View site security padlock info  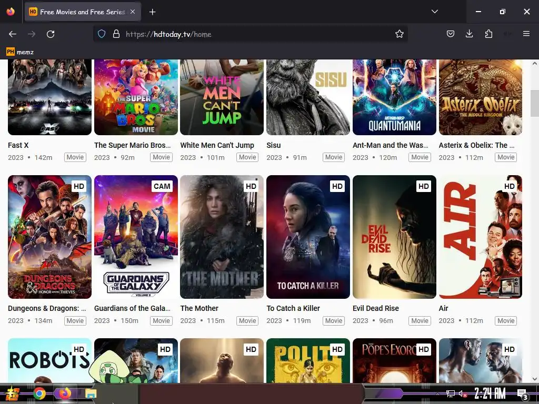(x=116, y=34)
